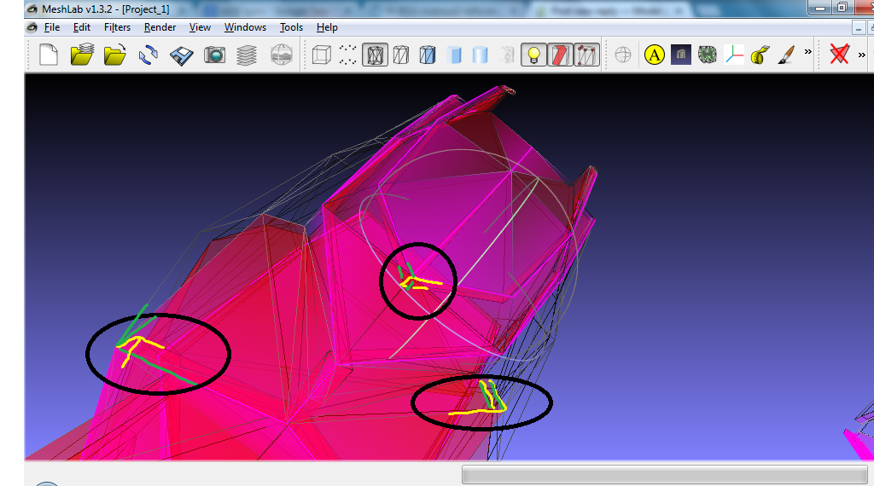Screen dimensions: 874x486
Task: Click the measuring tape tool icon
Action: [x=760, y=55]
